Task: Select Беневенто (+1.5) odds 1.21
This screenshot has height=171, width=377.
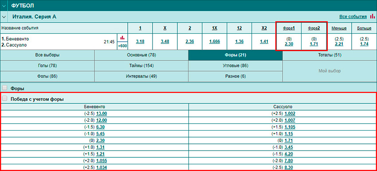Action: 100,154
